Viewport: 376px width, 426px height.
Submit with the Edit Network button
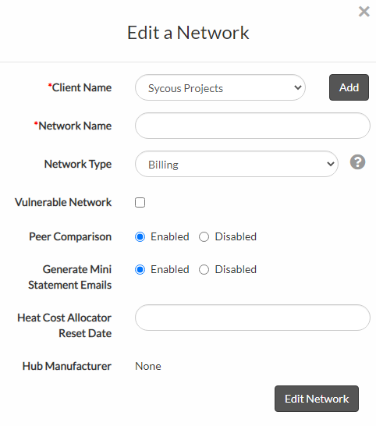[317, 399]
